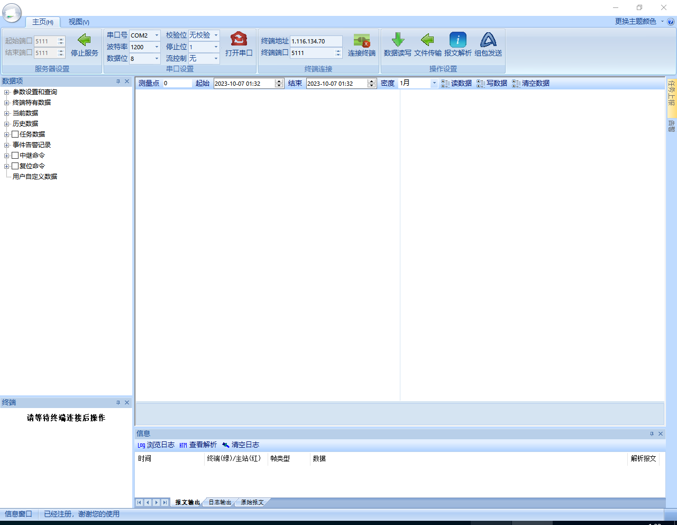Click the help question mark icon
Image resolution: width=677 pixels, height=525 pixels.
[671, 22]
